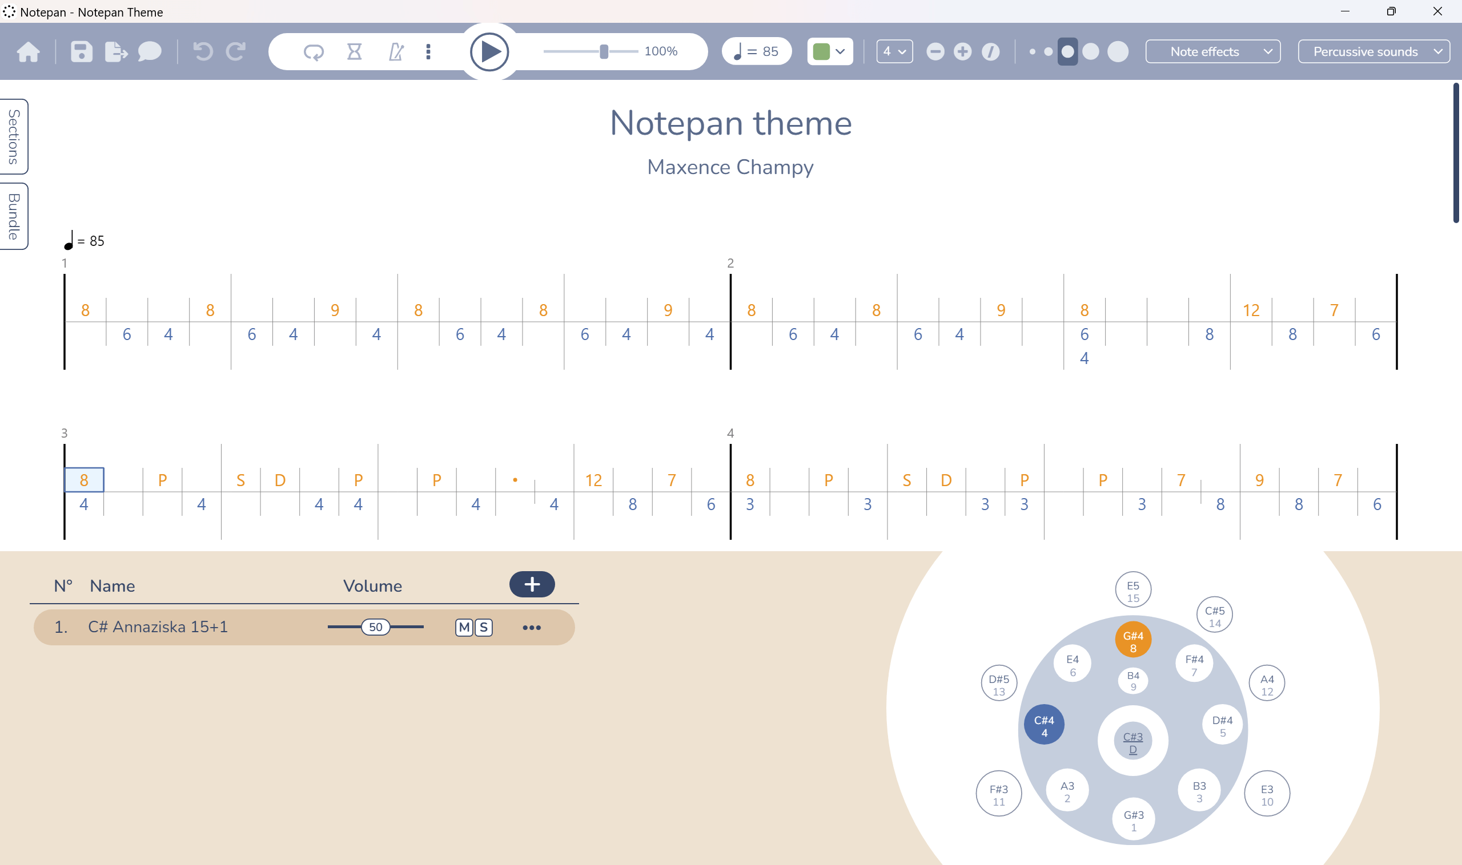Click the export file icon
This screenshot has width=1462, height=865.
coord(116,52)
